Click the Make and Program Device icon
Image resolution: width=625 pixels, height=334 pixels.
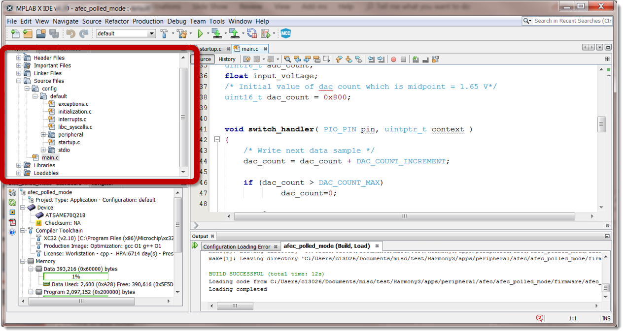tap(217, 33)
